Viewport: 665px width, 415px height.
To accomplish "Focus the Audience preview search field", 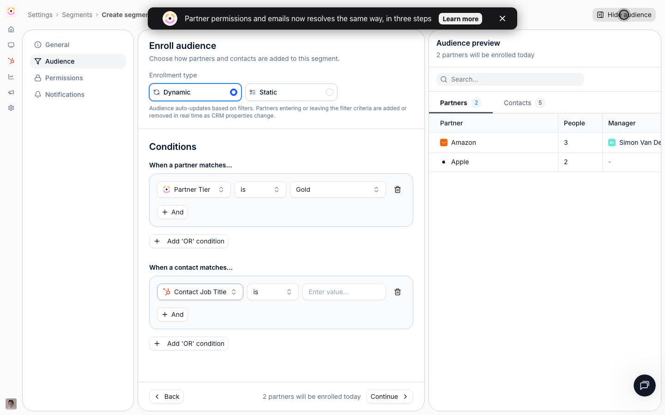I will (510, 79).
